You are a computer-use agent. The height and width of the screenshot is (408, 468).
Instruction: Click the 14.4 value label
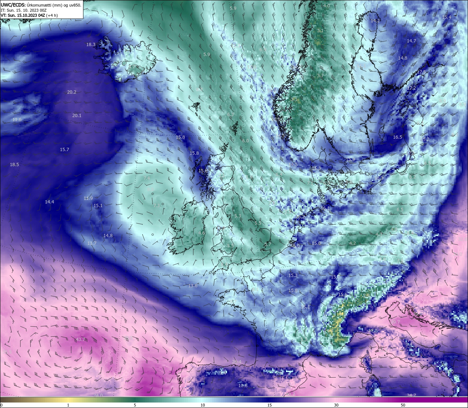click(49, 202)
